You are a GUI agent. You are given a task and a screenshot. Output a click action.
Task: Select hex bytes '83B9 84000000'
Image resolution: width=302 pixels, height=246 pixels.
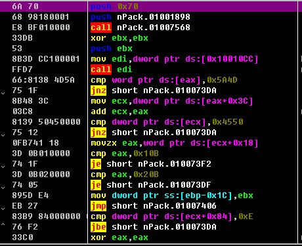coord(47,216)
